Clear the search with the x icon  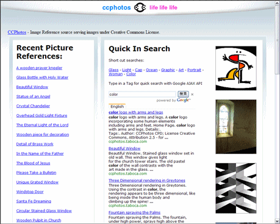[192, 94]
